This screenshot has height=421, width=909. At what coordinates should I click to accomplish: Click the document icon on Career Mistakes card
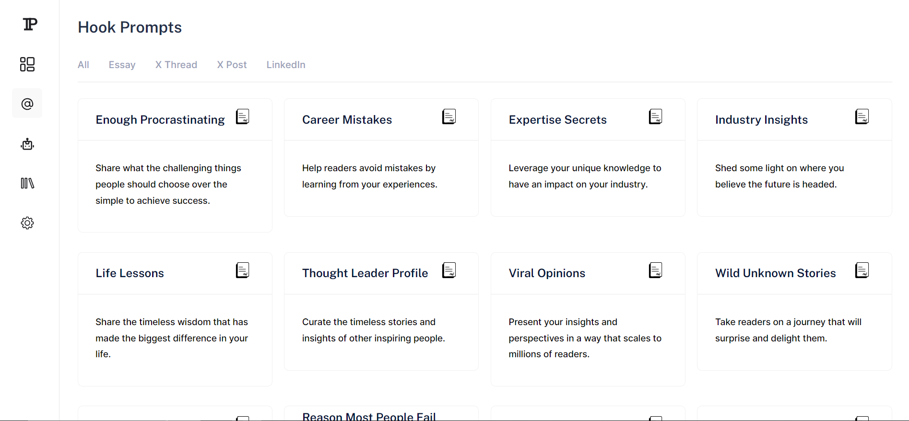pos(449,117)
